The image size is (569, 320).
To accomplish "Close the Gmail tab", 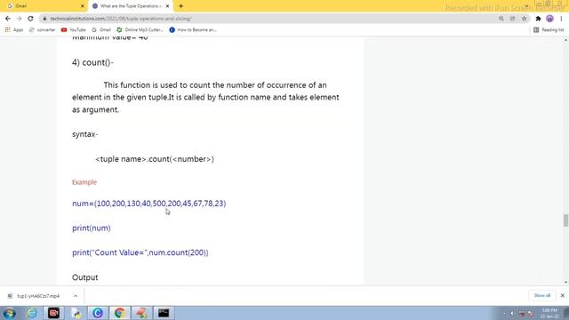I will pyautogui.click(x=82, y=6).
